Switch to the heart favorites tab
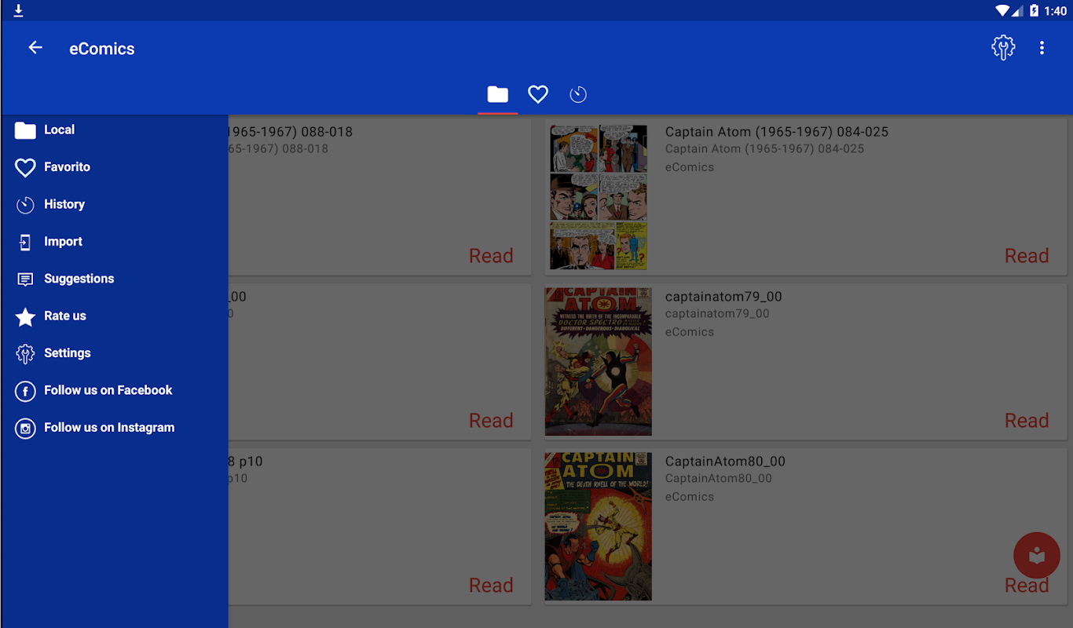The image size is (1073, 628). (538, 95)
